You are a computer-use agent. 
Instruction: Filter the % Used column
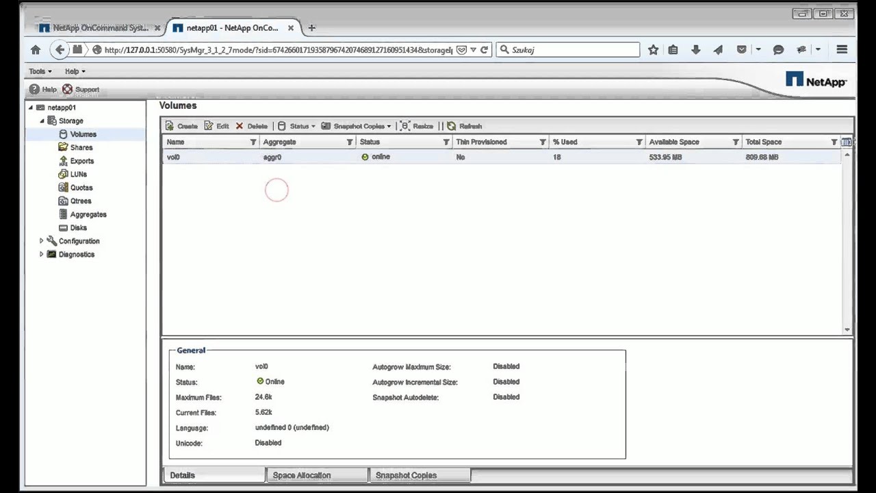click(x=639, y=142)
